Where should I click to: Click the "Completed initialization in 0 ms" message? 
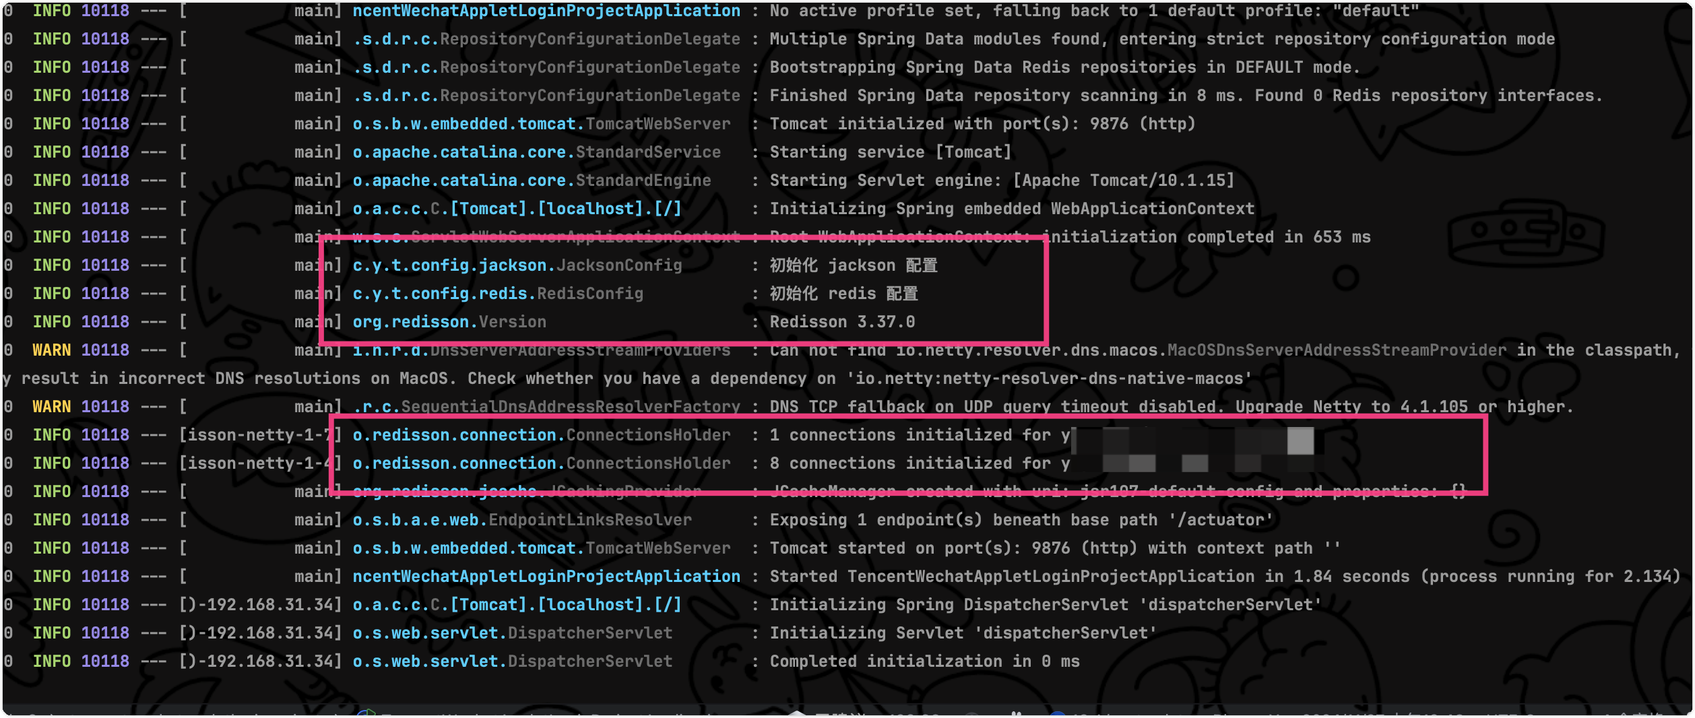pos(924,661)
